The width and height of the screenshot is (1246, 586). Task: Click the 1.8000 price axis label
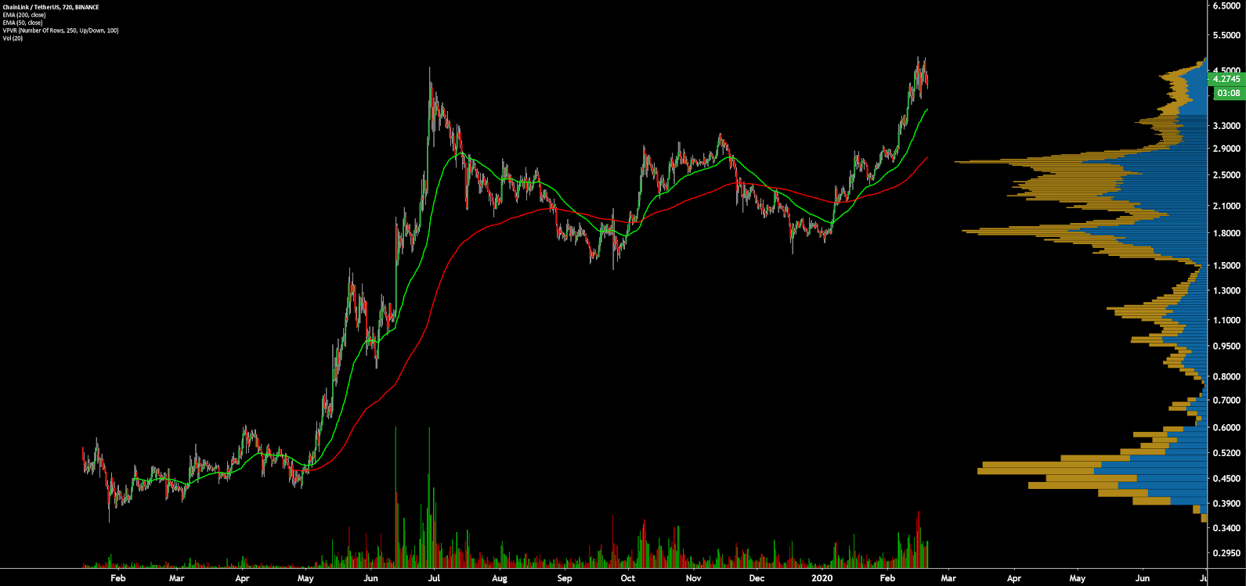pos(1226,233)
